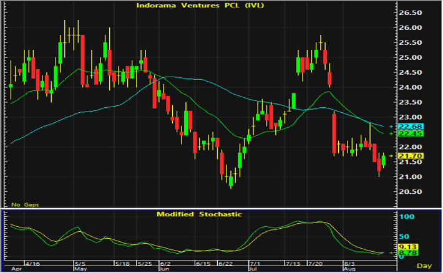Click the Jun month label
The width and height of the screenshot is (443, 273).
[x=165, y=269]
